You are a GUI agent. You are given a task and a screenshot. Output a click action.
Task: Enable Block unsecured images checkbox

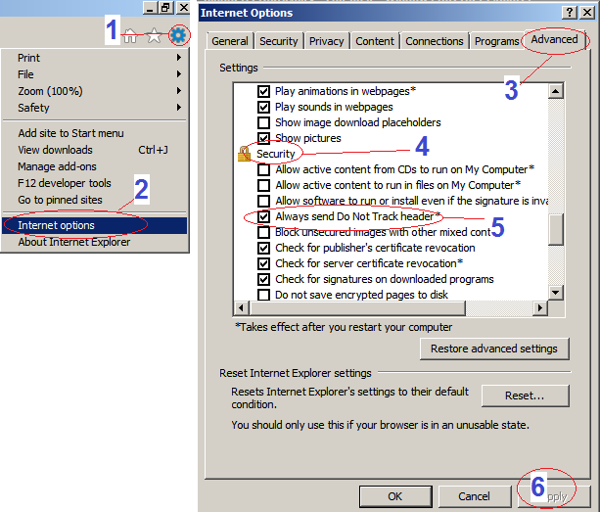click(x=263, y=233)
